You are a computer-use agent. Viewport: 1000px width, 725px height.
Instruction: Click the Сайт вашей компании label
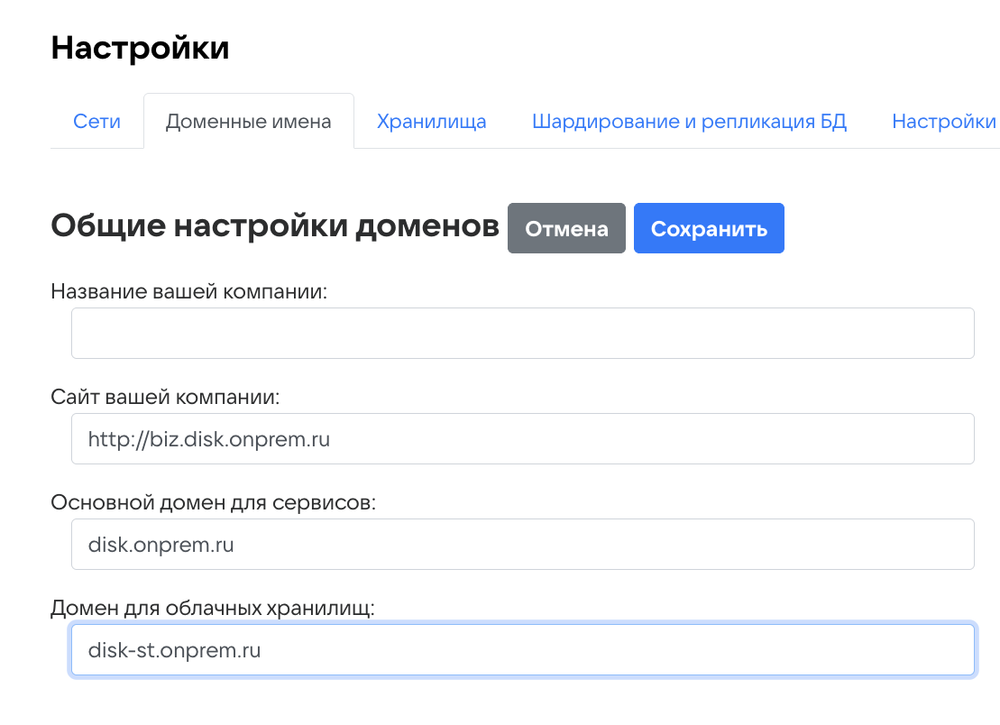pyautogui.click(x=165, y=397)
